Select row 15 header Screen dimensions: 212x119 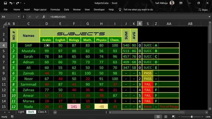(4, 106)
